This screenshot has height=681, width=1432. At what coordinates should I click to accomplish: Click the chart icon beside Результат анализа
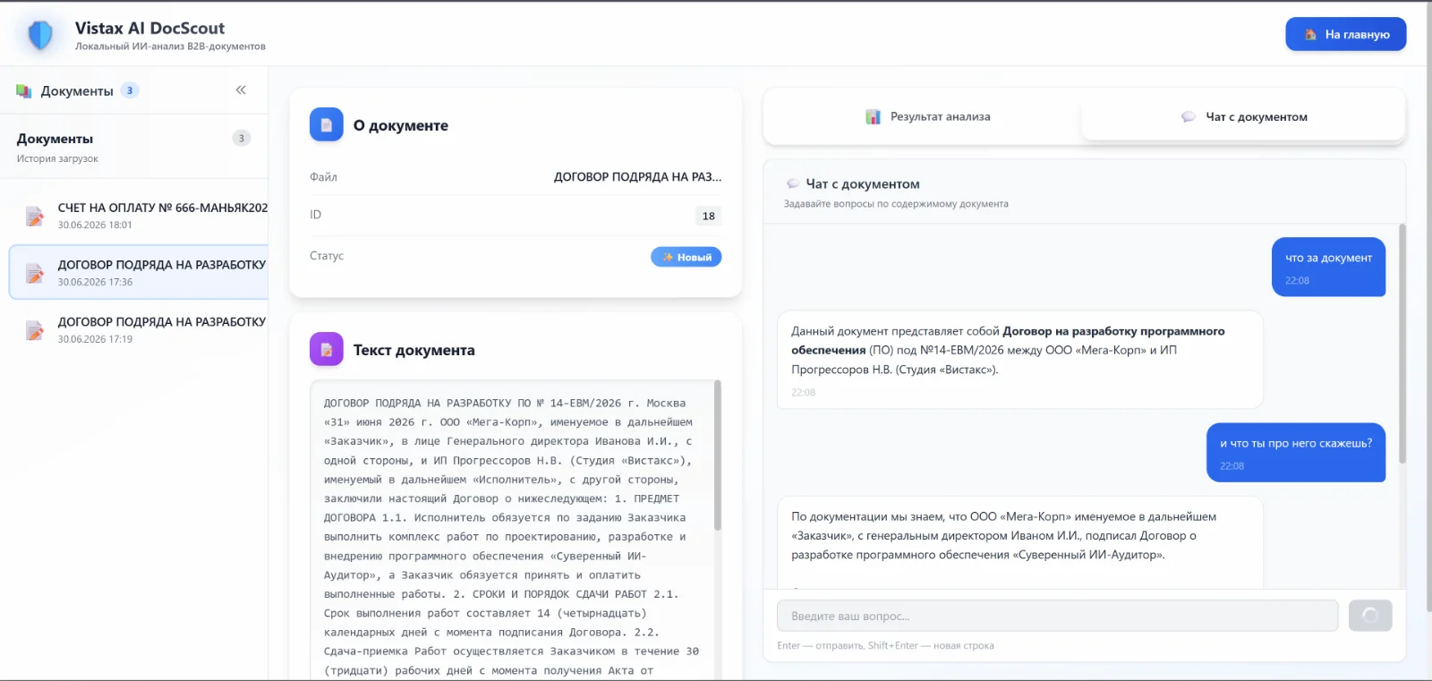874,117
